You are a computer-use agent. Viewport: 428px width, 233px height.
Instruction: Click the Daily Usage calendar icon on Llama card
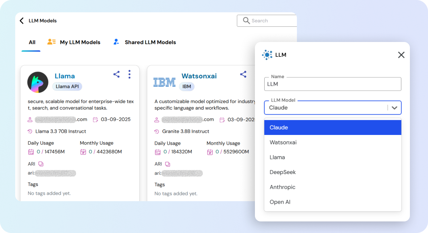pyautogui.click(x=31, y=152)
